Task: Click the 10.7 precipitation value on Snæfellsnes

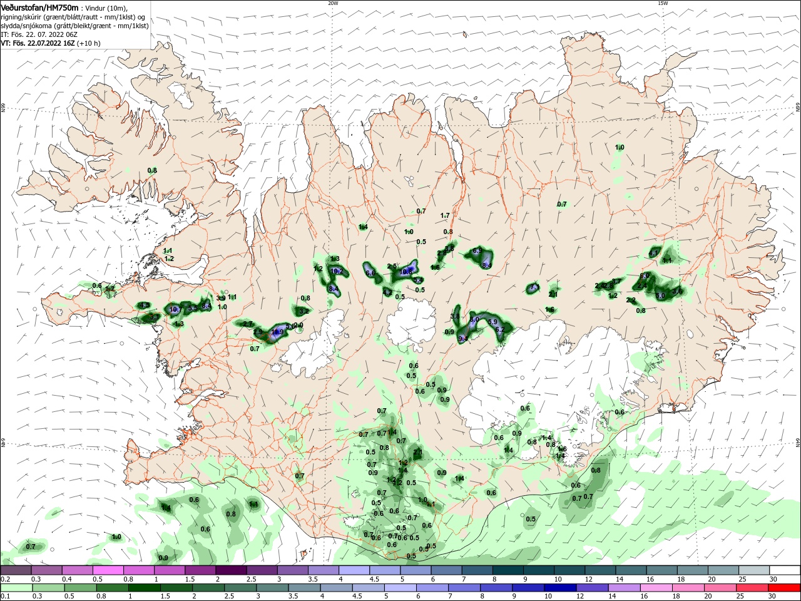Action: 175,309
